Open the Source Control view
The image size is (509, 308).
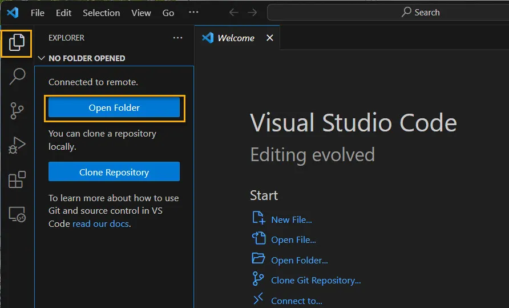[17, 111]
